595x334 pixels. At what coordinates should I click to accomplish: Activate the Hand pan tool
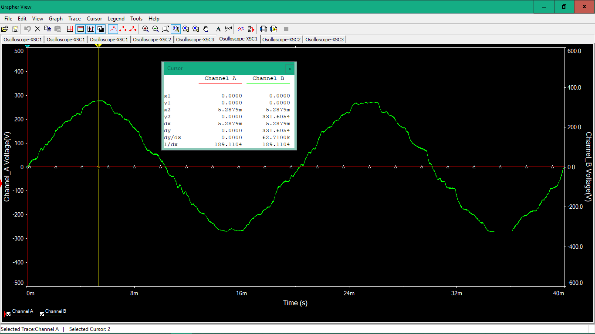point(205,29)
